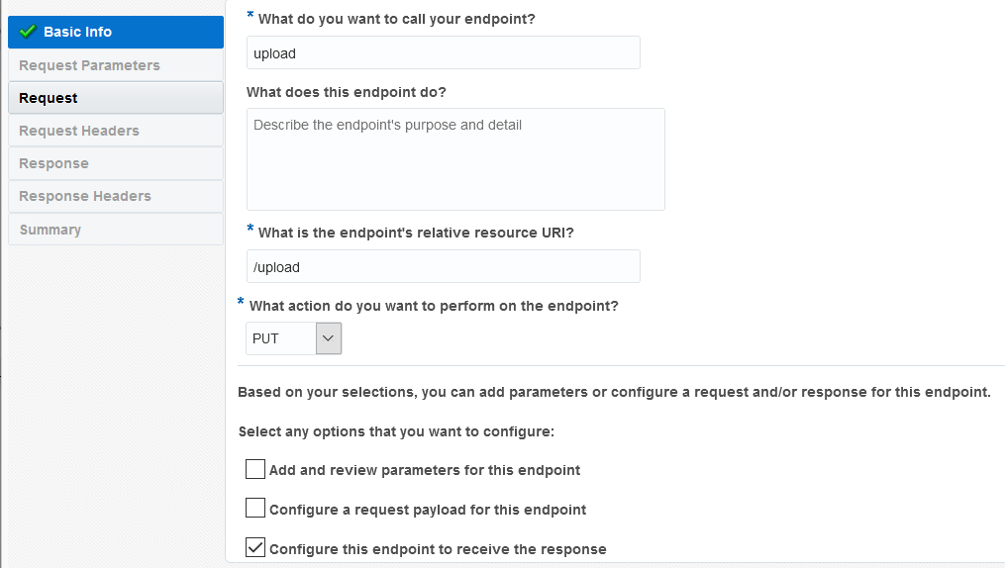Viewport: 1005px width, 568px height.
Task: Click the "What does this endpoint do?" label
Action: point(347,92)
